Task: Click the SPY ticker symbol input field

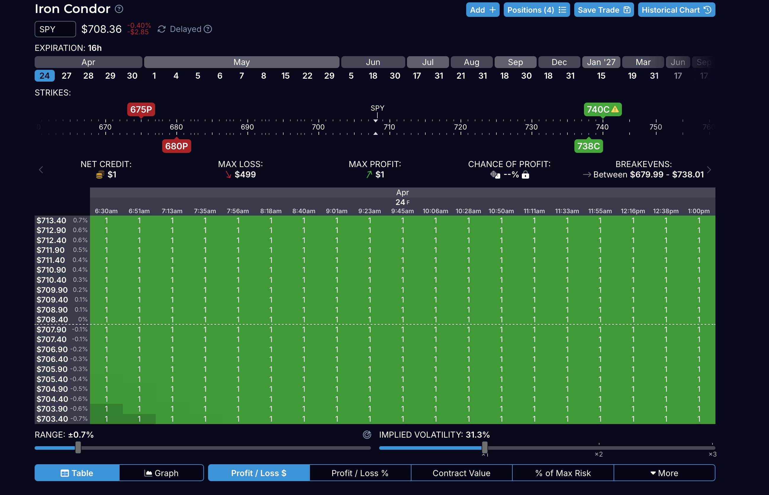Action: pos(55,29)
